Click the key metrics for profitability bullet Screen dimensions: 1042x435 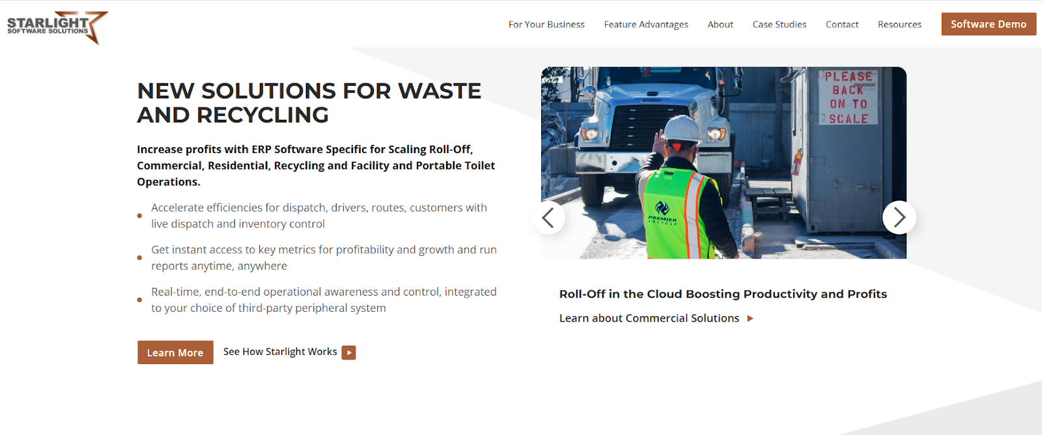pyautogui.click(x=324, y=258)
